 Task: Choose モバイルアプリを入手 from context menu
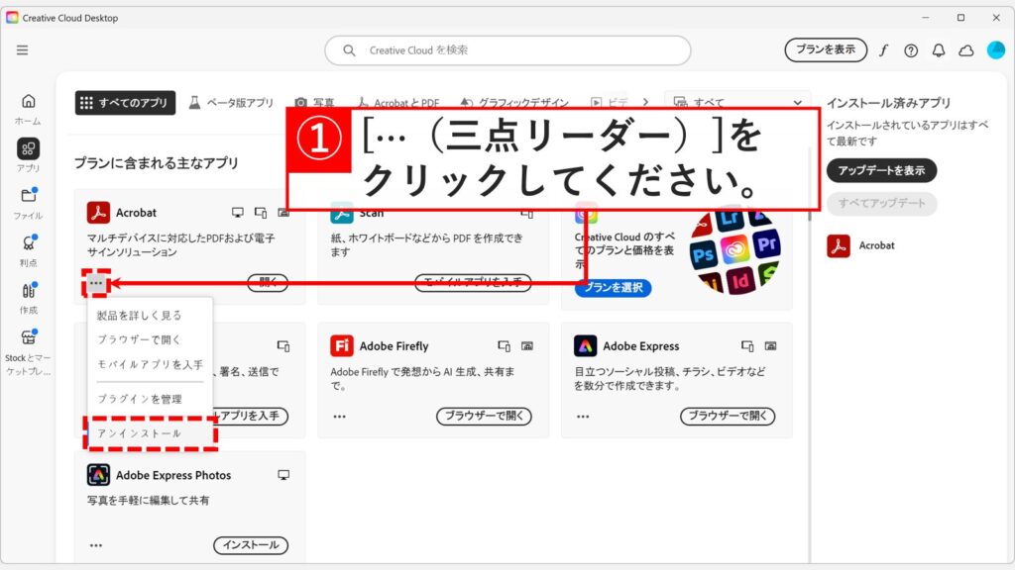(x=151, y=364)
